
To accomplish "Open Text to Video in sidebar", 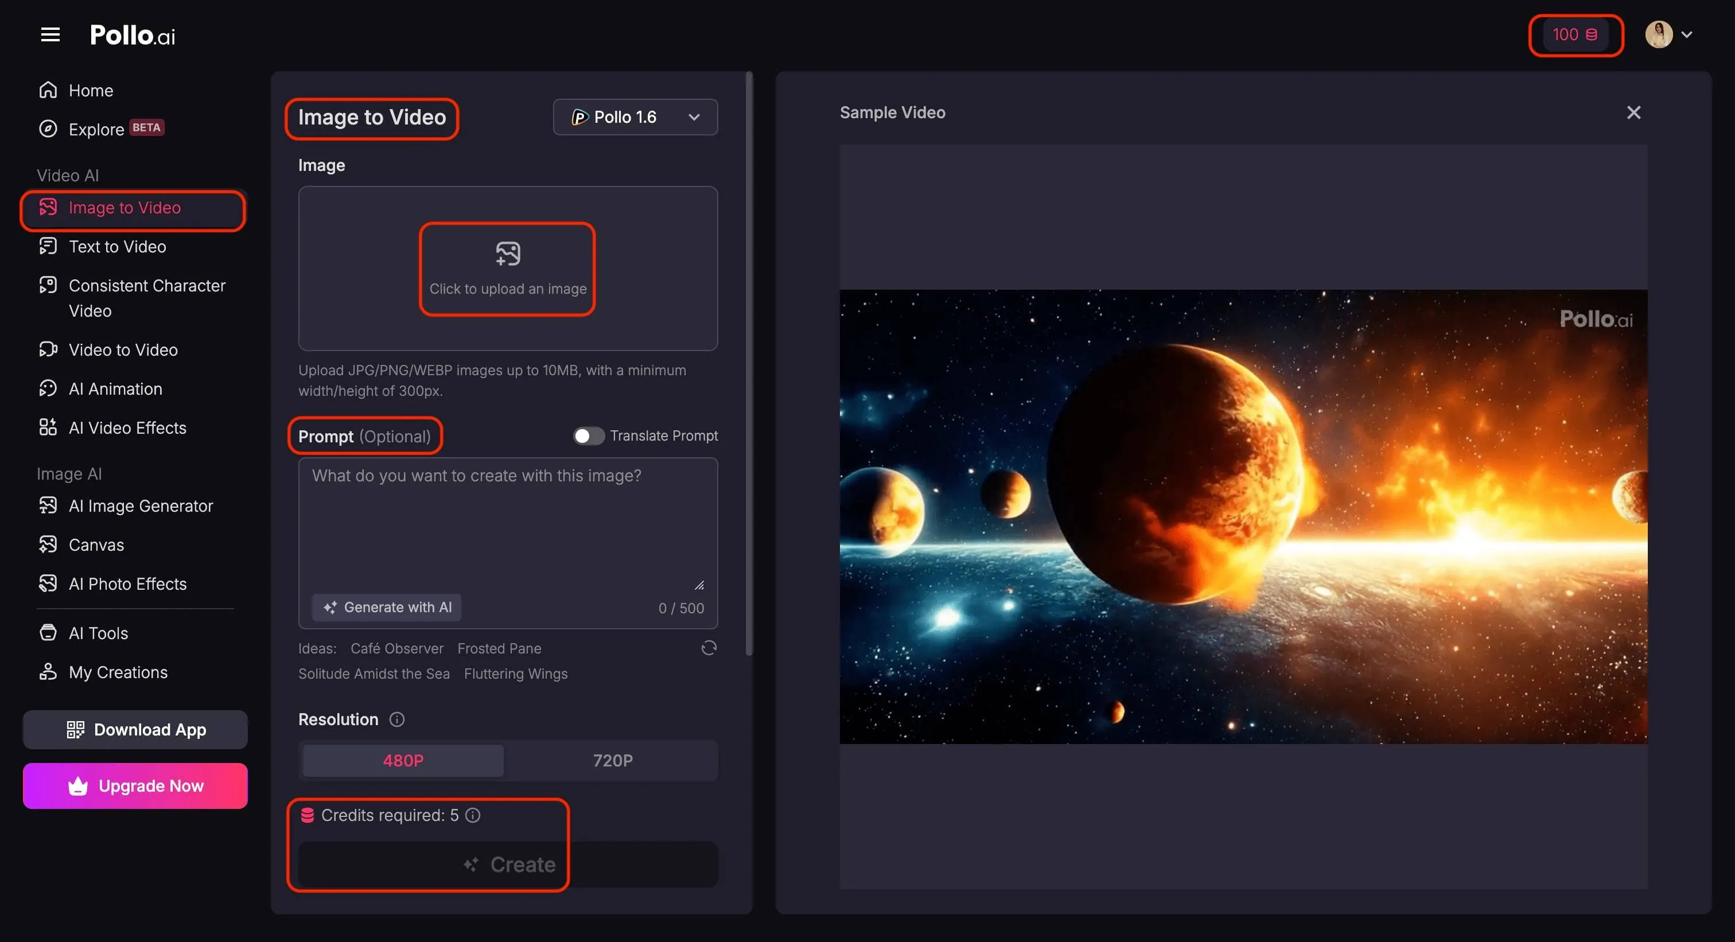I will coord(117,247).
